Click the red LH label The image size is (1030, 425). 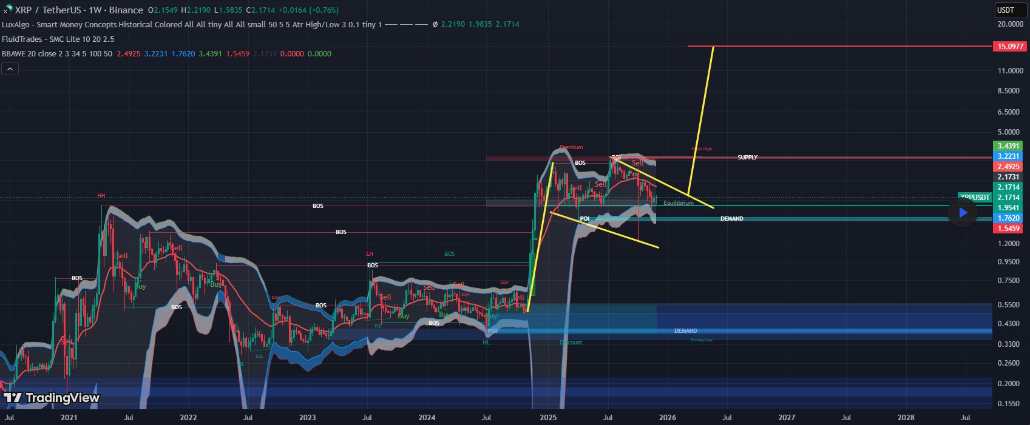[370, 254]
